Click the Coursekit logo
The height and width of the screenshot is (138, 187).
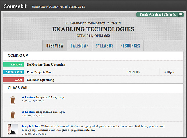coord(15,6)
